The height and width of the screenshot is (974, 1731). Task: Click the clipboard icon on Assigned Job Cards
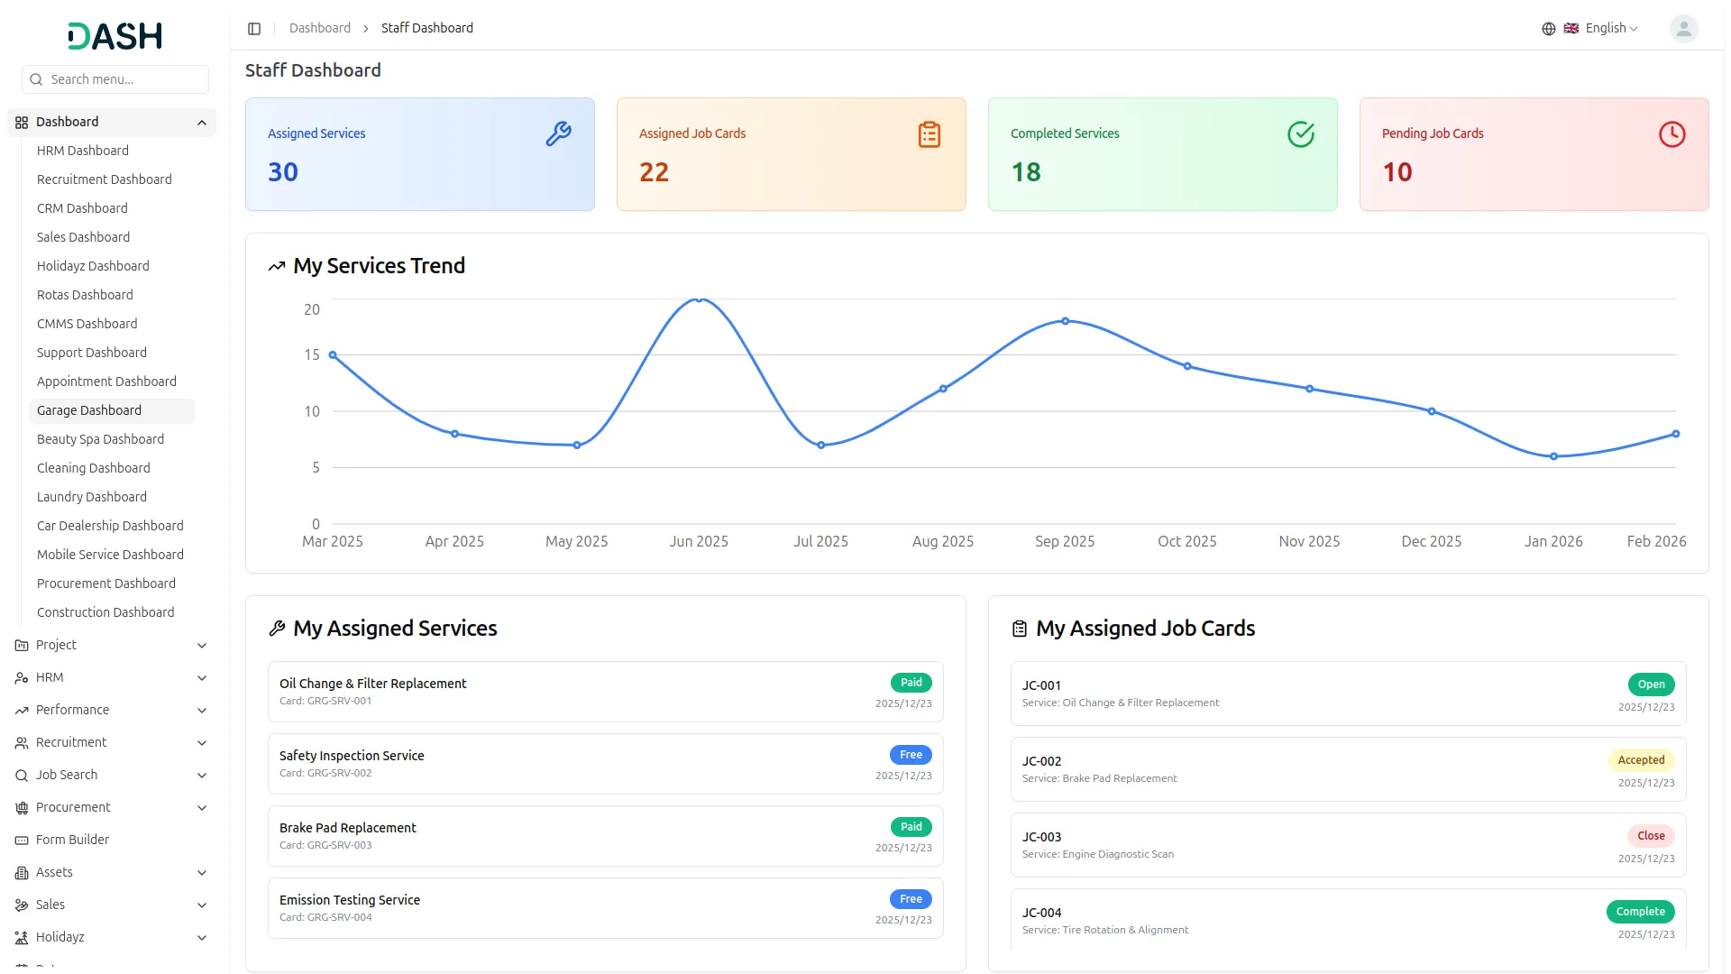tap(929, 134)
